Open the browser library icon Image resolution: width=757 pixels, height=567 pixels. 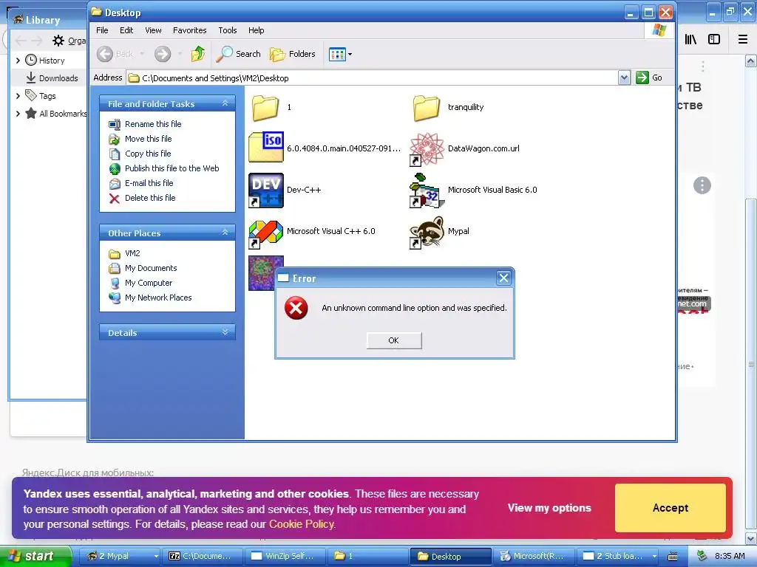pos(690,40)
